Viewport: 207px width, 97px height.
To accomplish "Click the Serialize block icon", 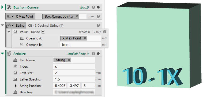I will click(9, 54).
